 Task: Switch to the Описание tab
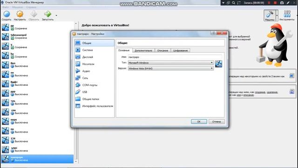click(x=163, y=50)
